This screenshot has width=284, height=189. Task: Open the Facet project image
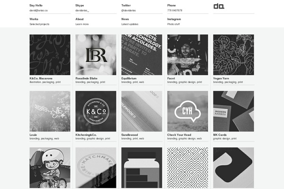pos(187,55)
